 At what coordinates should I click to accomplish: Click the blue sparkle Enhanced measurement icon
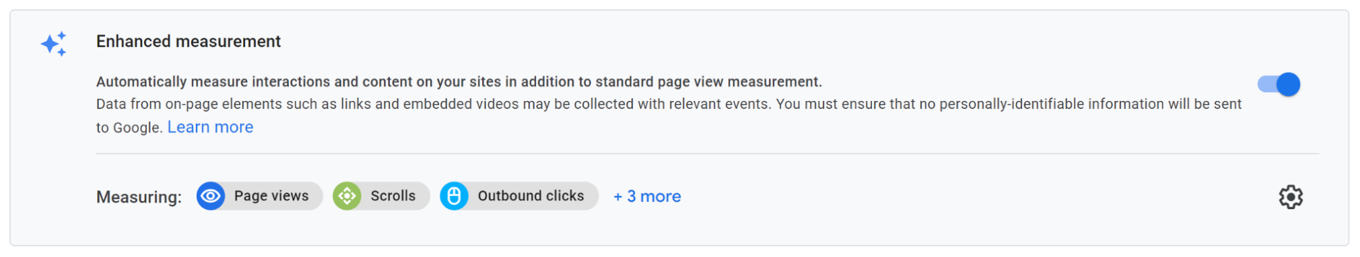pyautogui.click(x=54, y=44)
